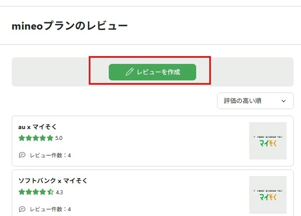Click the sort dropdown chevron arrow
This screenshot has width=301, height=216.
pyautogui.click(x=284, y=101)
